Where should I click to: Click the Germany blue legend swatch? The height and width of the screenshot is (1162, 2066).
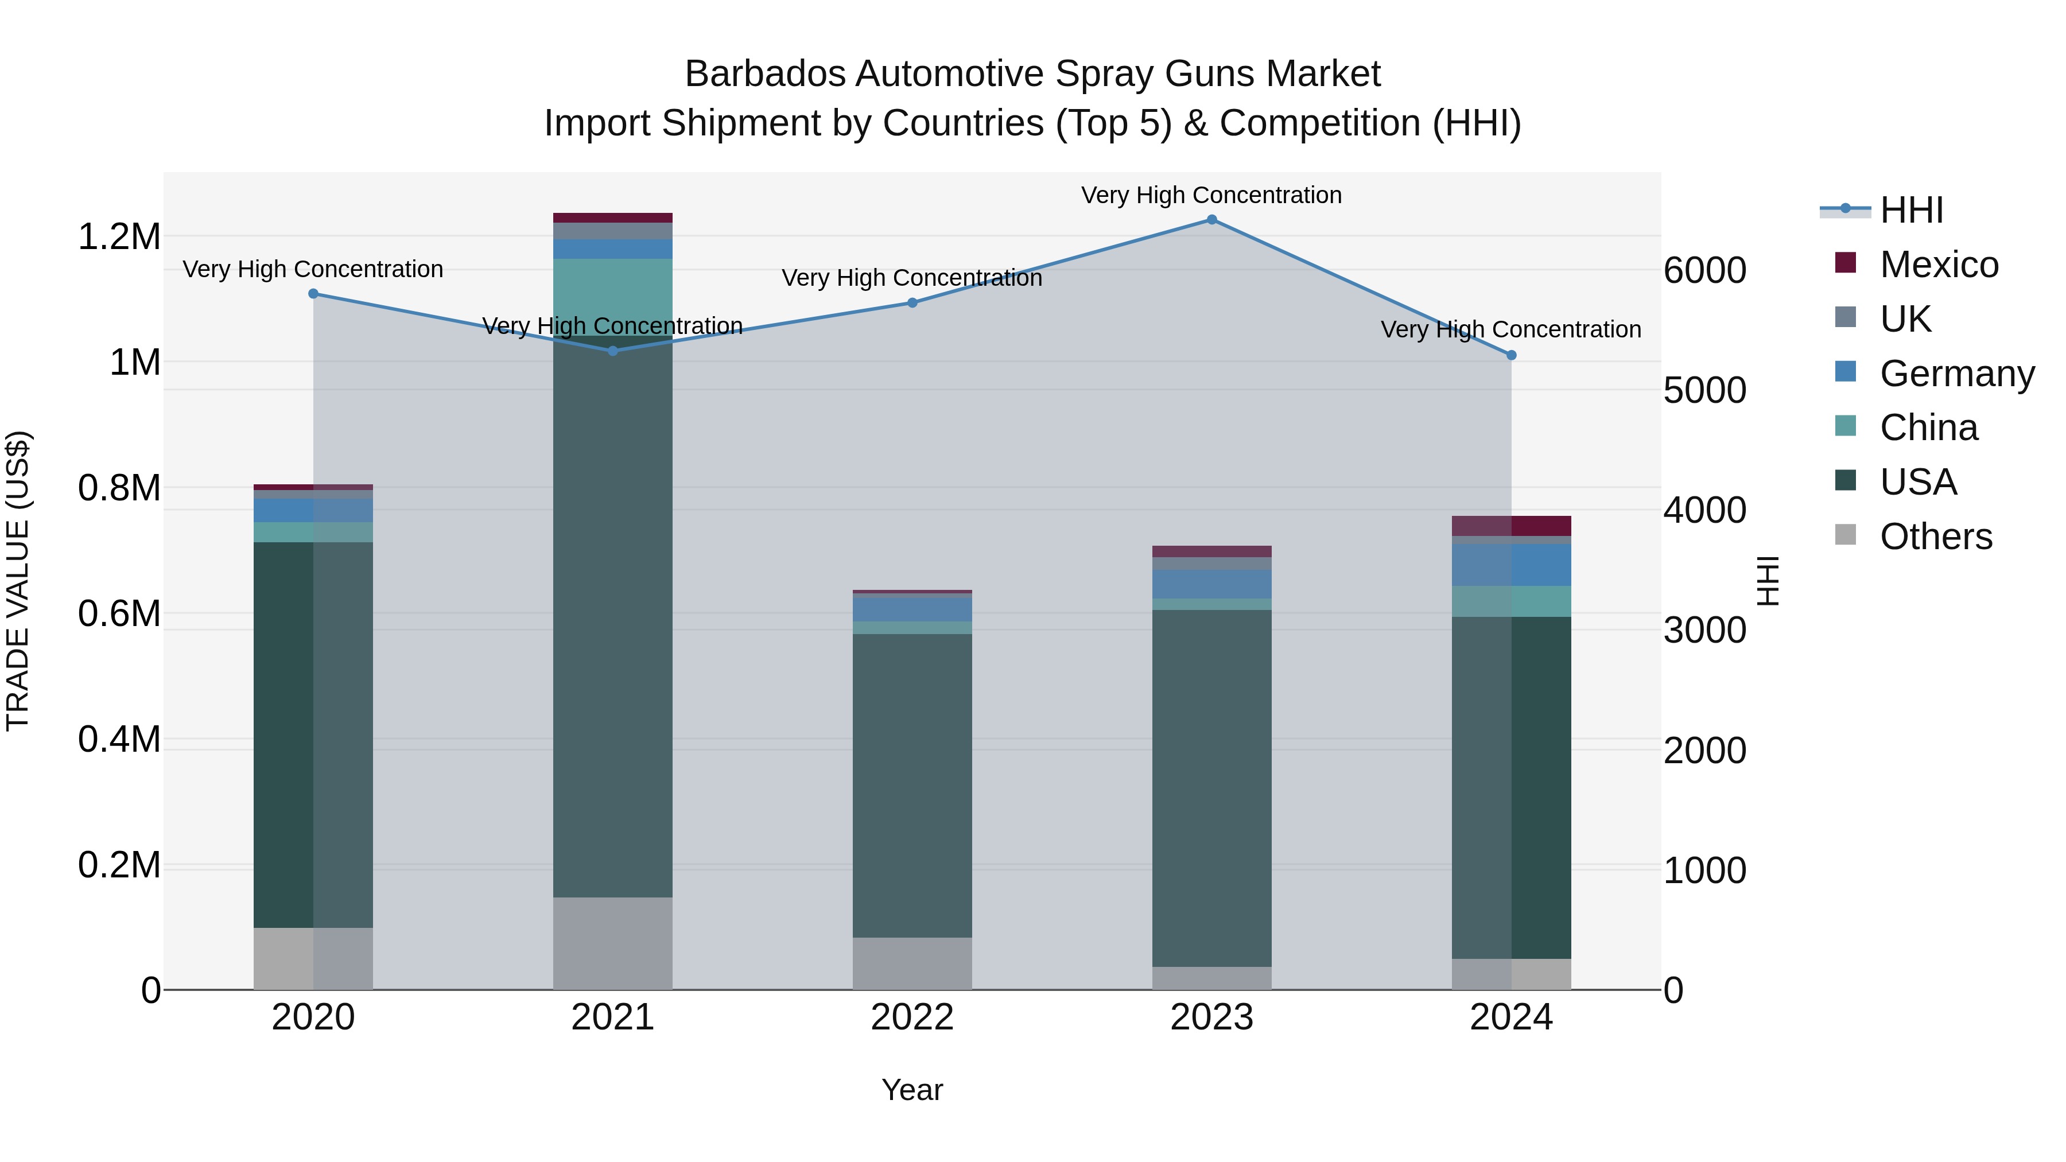point(1846,372)
